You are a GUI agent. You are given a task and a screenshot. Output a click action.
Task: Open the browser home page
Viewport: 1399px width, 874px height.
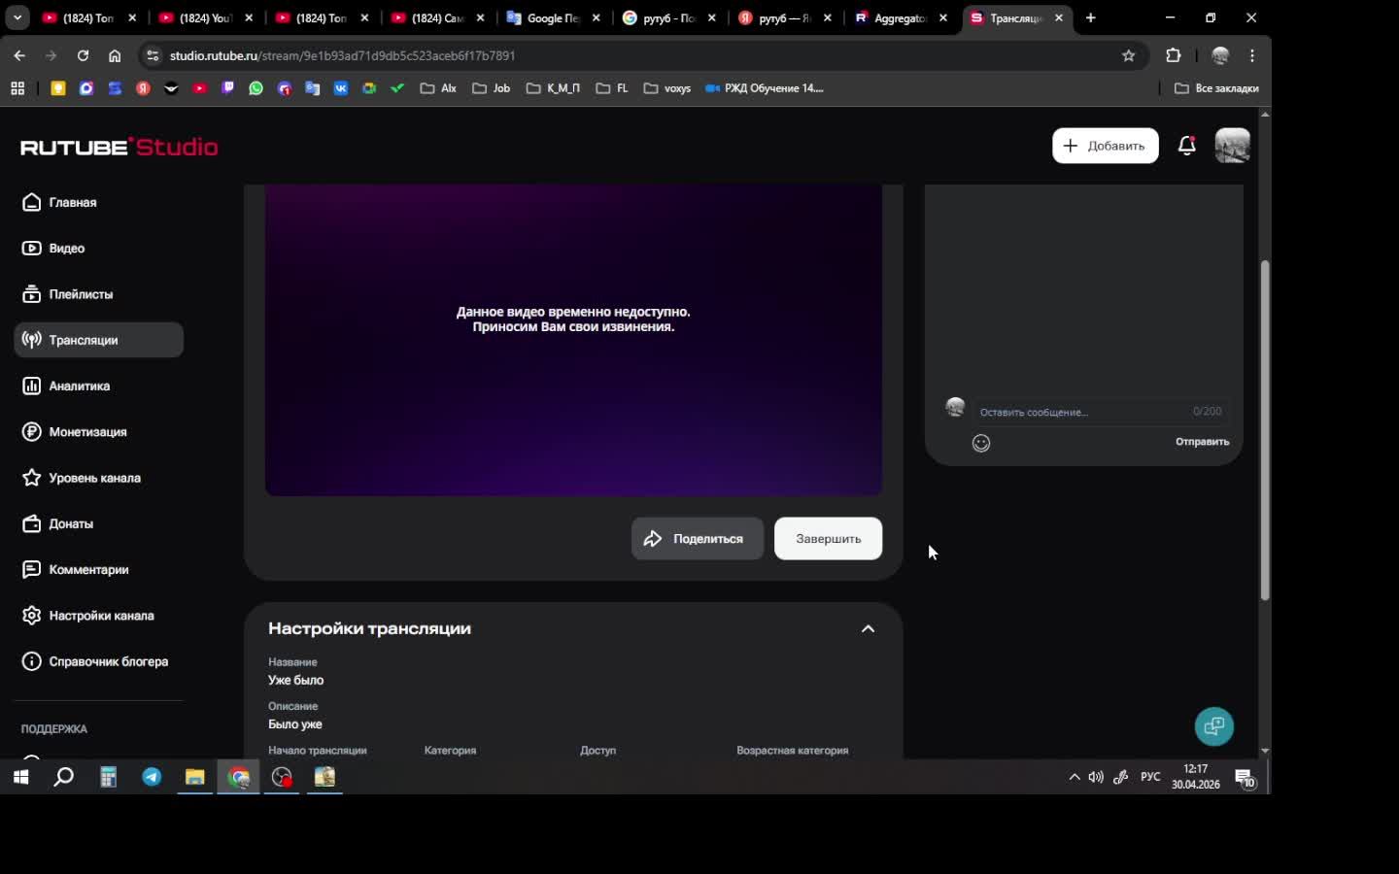coord(115,56)
